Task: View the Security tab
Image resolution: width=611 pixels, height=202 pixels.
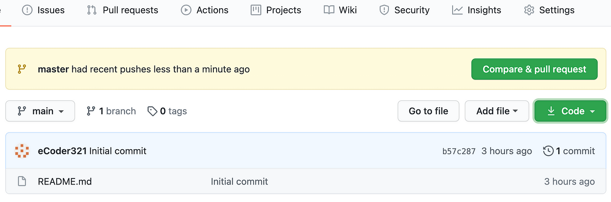Action: (404, 10)
